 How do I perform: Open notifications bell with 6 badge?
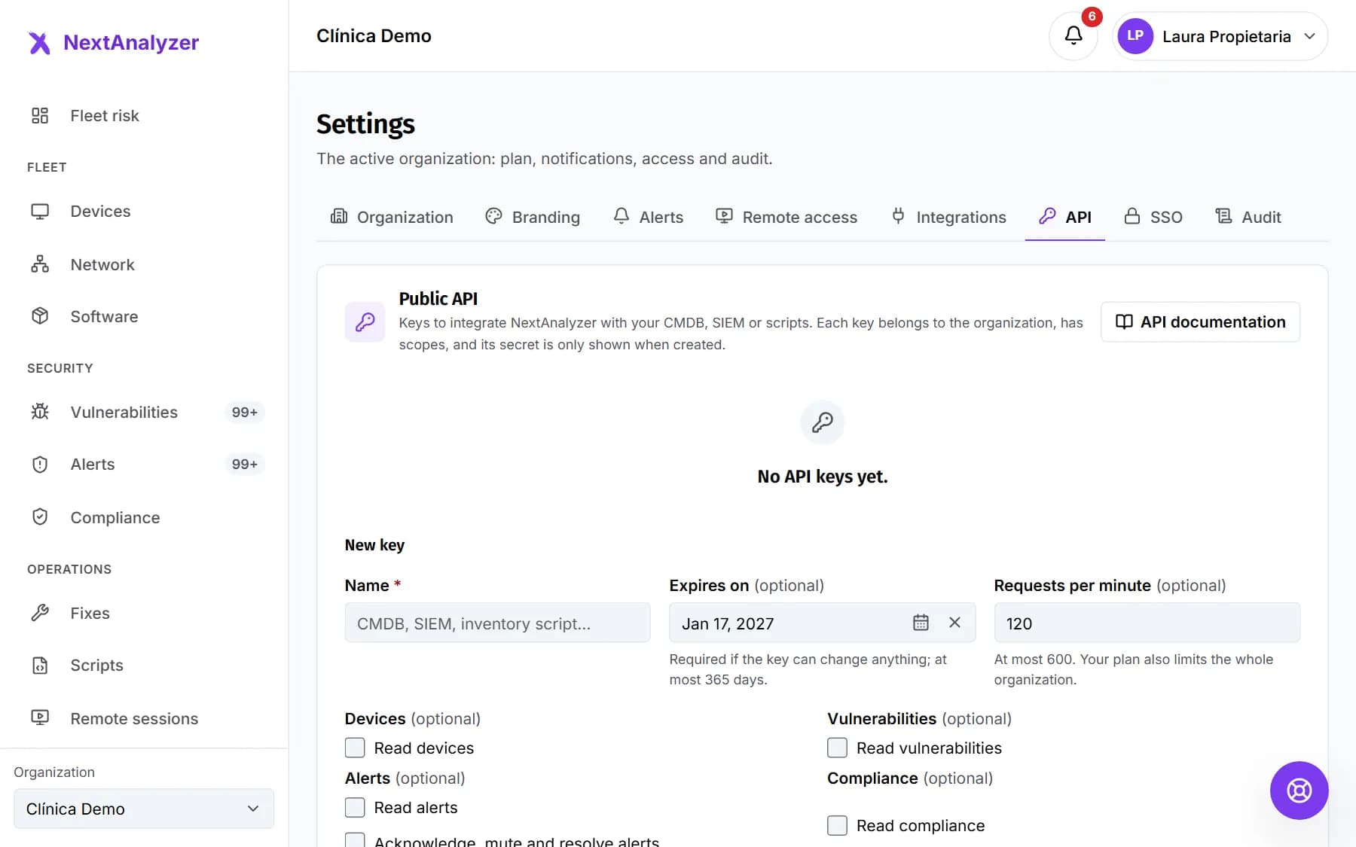[x=1073, y=35]
